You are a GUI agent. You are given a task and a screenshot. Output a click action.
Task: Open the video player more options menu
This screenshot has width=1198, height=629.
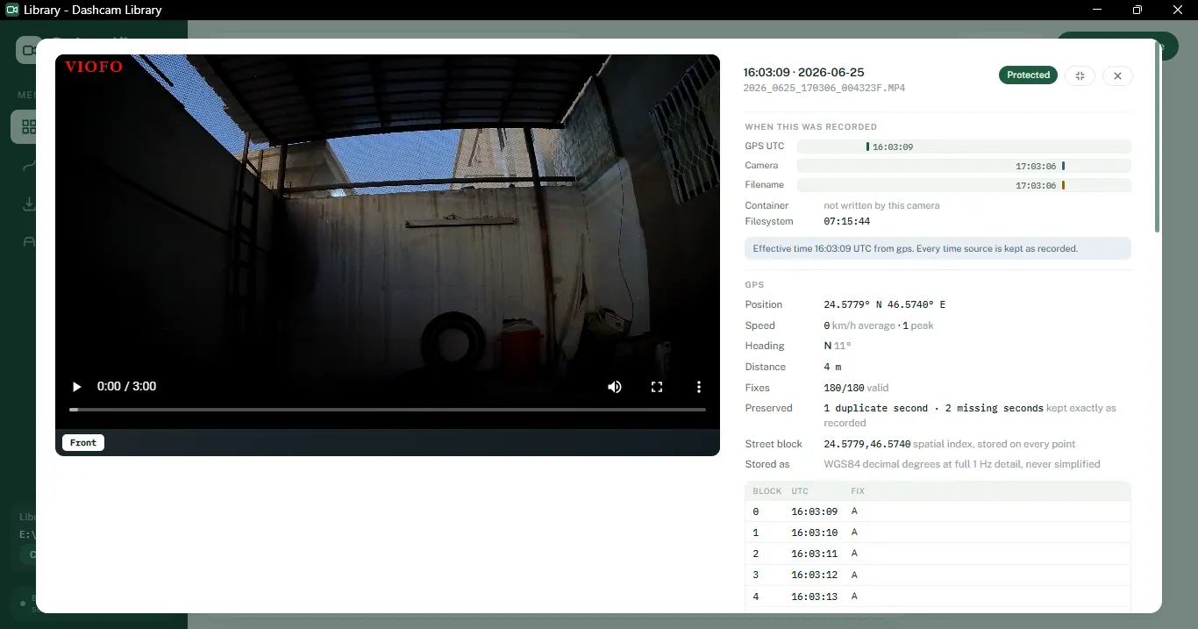coord(699,387)
